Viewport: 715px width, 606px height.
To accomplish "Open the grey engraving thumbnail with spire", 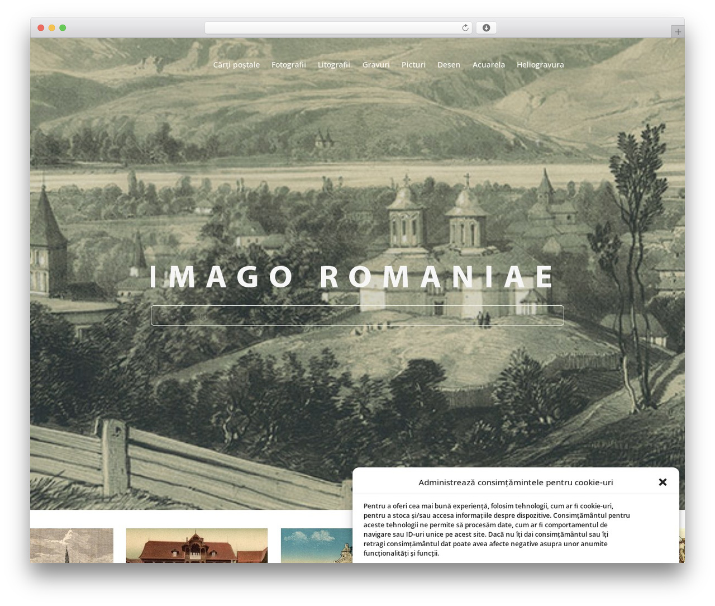I will pyautogui.click(x=71, y=546).
